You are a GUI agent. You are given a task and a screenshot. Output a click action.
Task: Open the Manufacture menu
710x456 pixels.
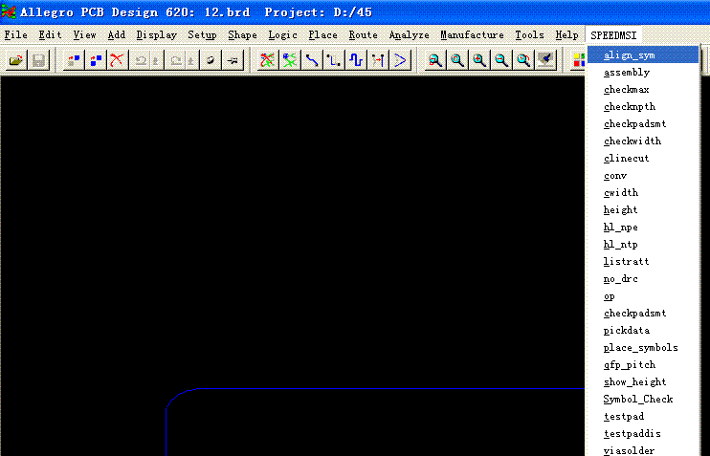[472, 34]
